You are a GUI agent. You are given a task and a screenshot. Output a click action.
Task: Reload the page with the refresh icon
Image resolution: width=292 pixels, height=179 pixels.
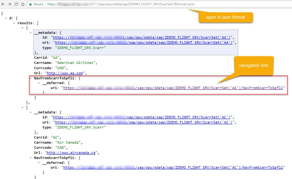[16, 4]
